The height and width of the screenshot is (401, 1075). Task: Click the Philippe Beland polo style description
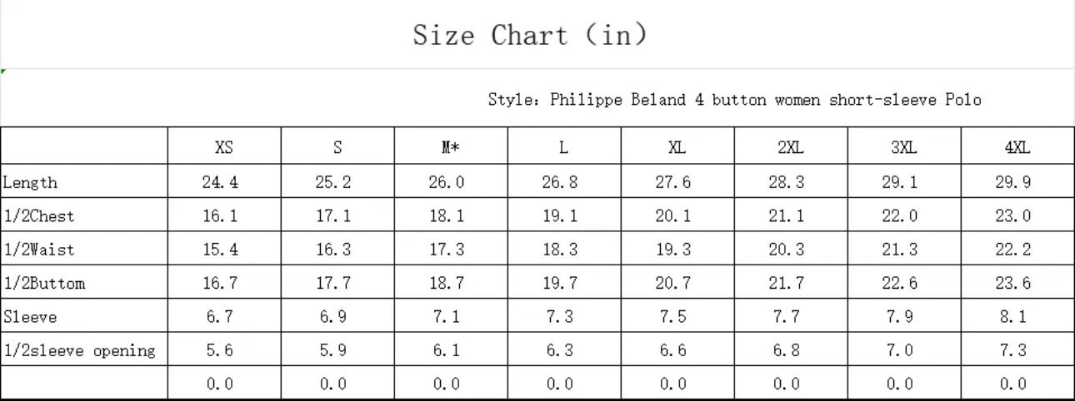pyautogui.click(x=734, y=100)
